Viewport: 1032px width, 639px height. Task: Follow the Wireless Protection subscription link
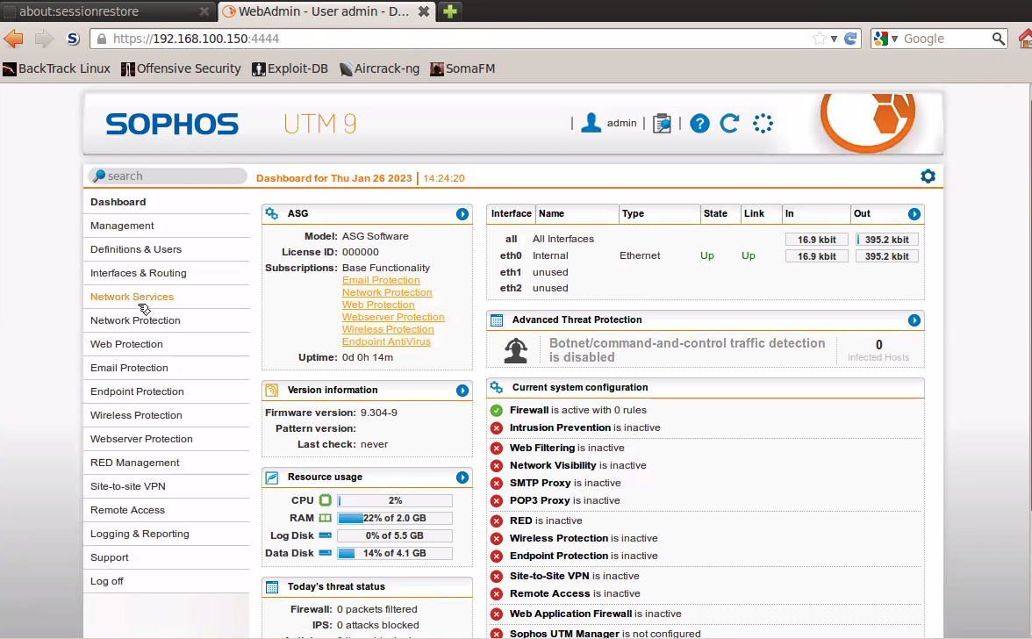388,329
